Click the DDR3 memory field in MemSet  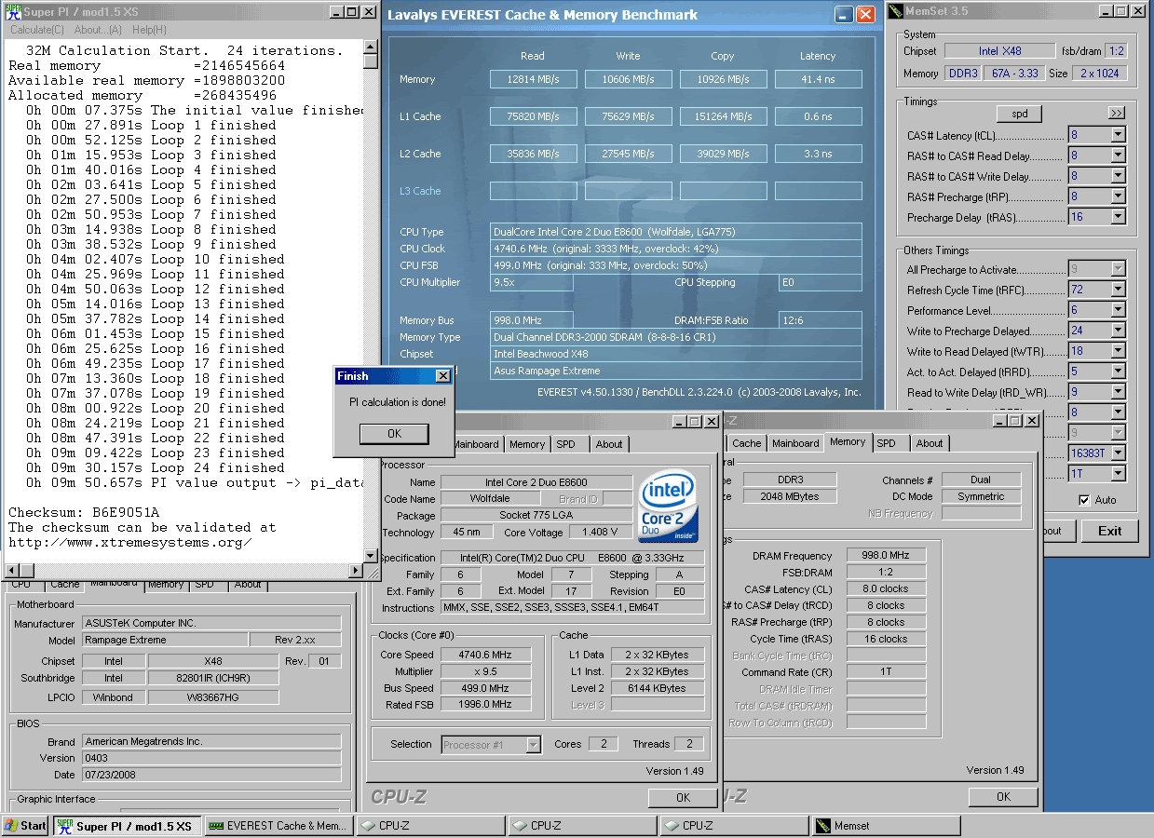click(x=961, y=74)
